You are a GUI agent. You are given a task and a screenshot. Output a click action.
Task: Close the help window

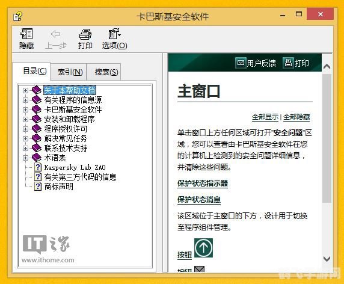[321, 14]
